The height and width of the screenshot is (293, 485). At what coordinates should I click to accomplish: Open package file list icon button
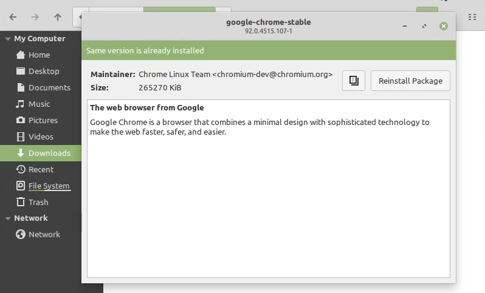(x=354, y=81)
